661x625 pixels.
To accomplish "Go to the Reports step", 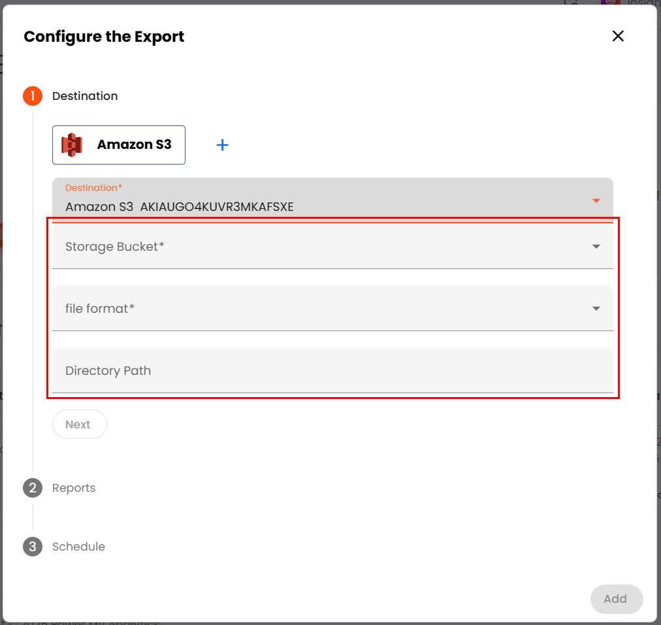I will tap(74, 488).
